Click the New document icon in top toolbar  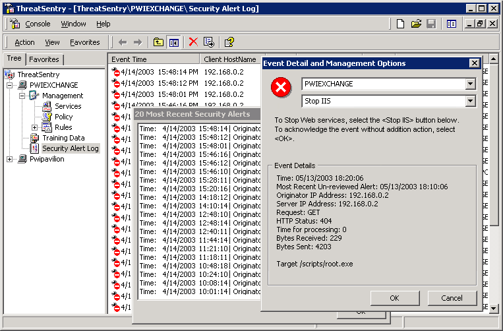coord(400,24)
